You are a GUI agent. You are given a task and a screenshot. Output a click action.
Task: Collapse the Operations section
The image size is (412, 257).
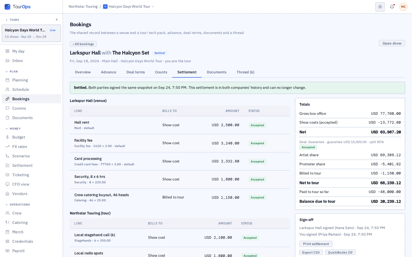click(18, 205)
